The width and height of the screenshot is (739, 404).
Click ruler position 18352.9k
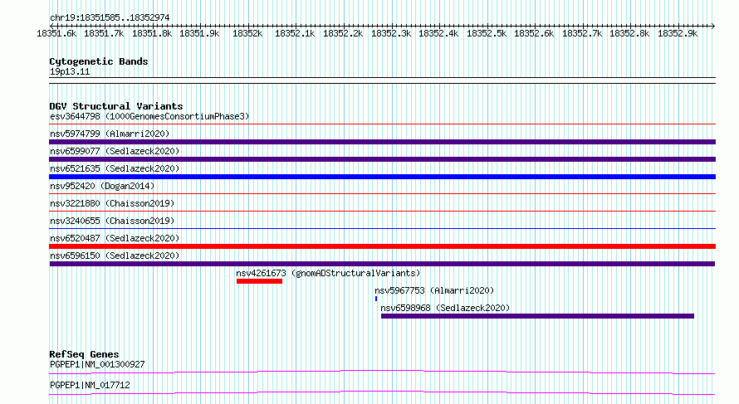(678, 33)
